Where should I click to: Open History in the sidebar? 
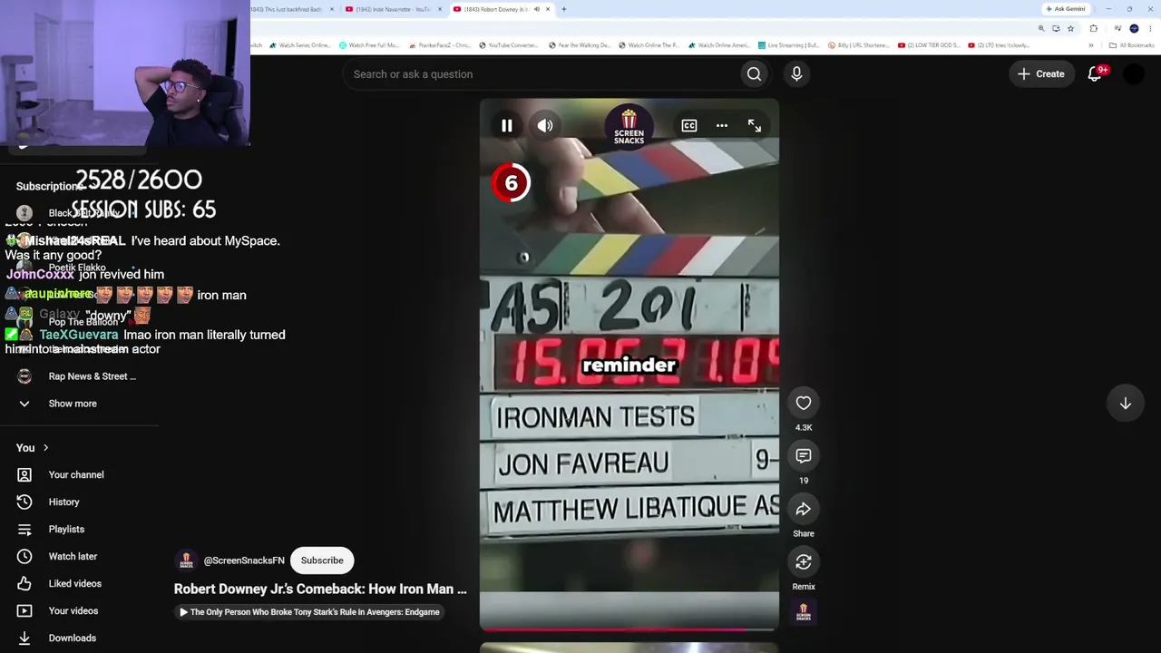click(x=63, y=502)
